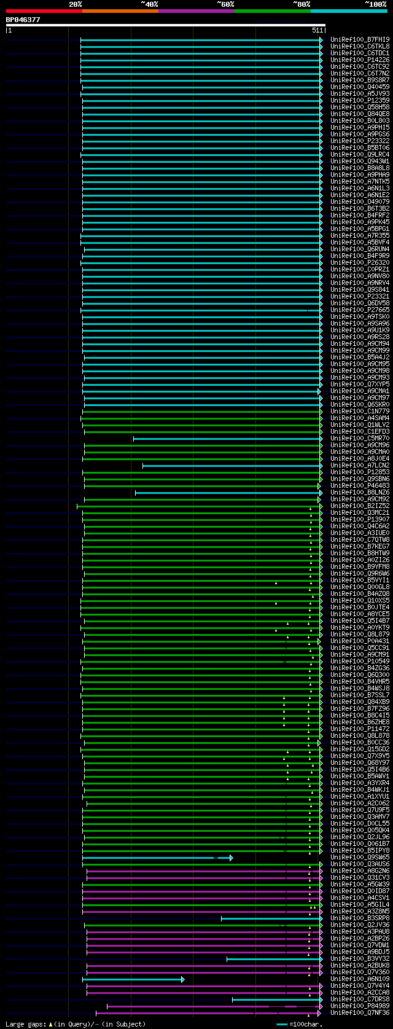This screenshot has width=393, height=1029.
Task: Select the UniRef100_A3YXR4 label
Action: point(360,783)
